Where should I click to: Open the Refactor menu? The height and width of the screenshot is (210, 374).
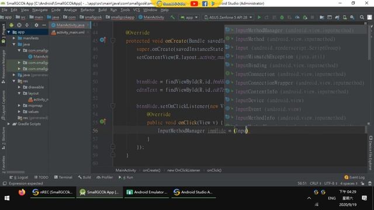pos(87,10)
